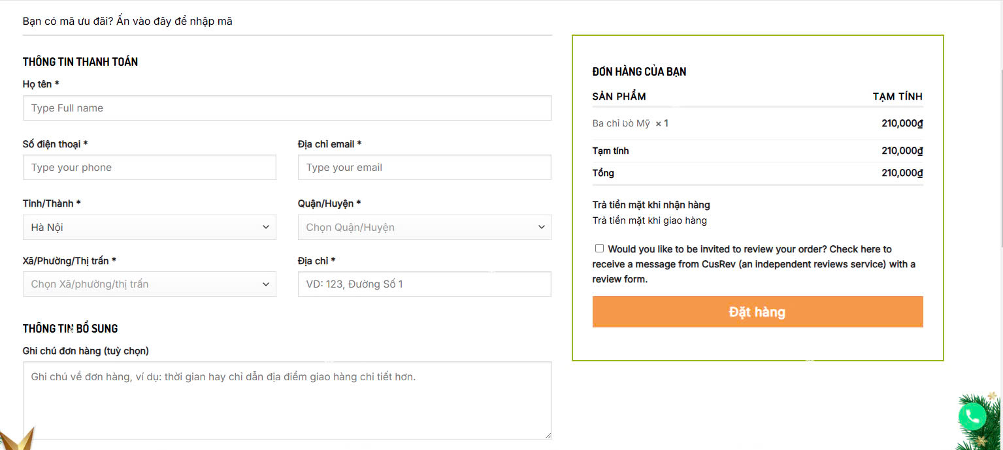Viewport: 1003px width, 450px height.
Task: Click the gold star decoration icon
Action: click(x=16, y=439)
